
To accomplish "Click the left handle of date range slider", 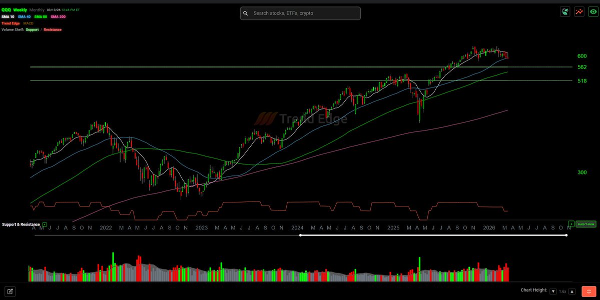I will pos(300,235).
